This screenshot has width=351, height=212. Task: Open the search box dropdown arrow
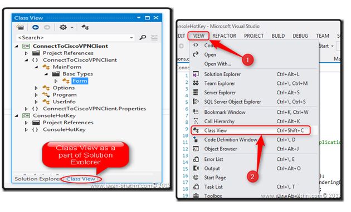[131, 38]
